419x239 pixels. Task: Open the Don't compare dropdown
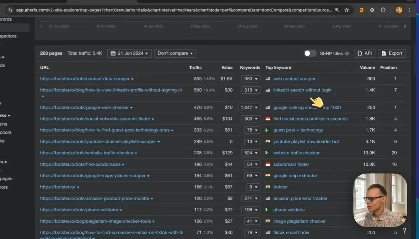[175, 53]
